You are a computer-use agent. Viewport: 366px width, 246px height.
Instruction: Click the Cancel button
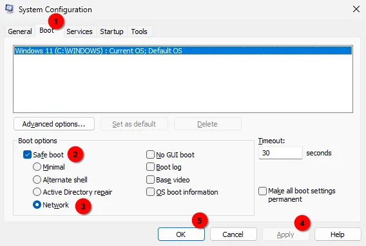(x=233, y=234)
